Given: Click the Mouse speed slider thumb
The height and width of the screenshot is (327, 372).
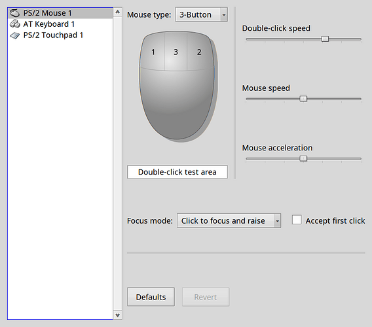Looking at the screenshot, I should coord(303,99).
